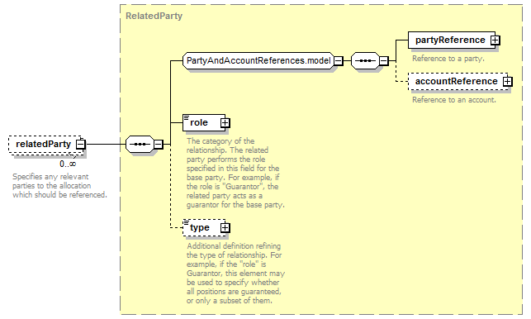Select the main sequence compositor icon
The image size is (531, 319).
(140, 144)
